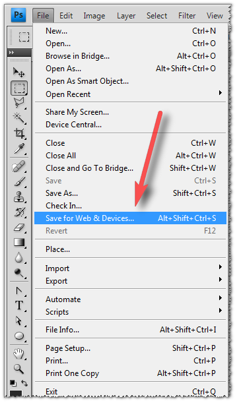
Task: Pick the Magic Wand tool
Action: (19, 118)
